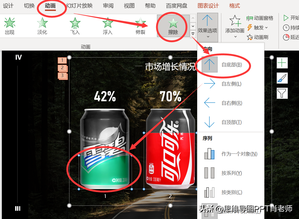Open the chart styles brush button
Screen dimensions: 299x219
click(x=282, y=78)
